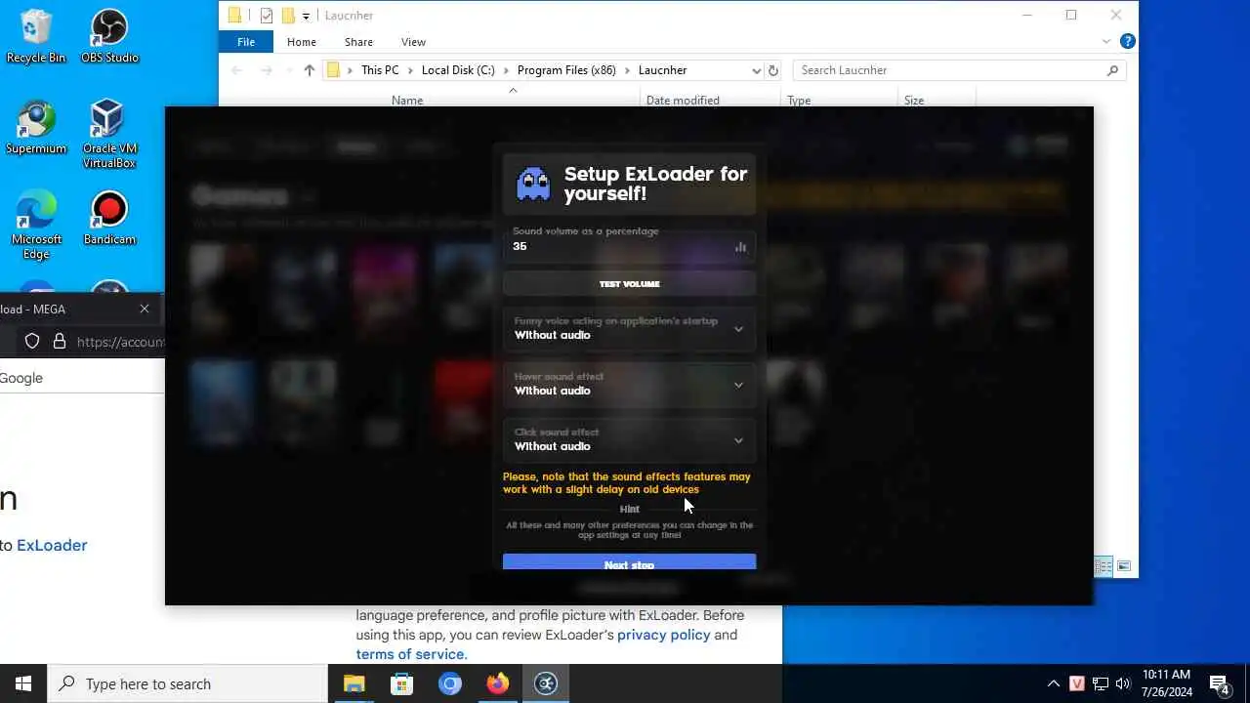Click This PC in the address breadcrumb

[380, 70]
